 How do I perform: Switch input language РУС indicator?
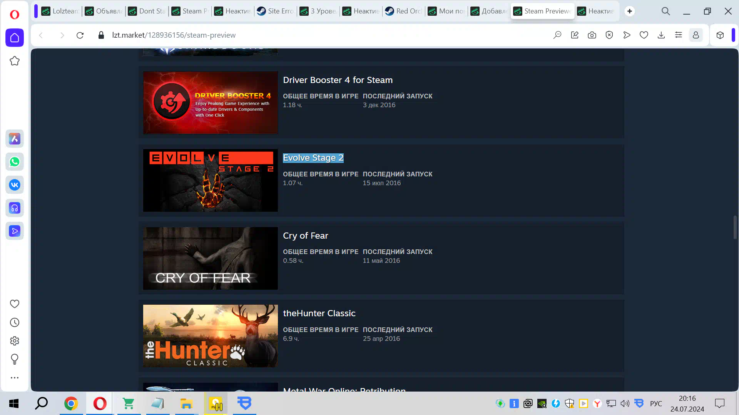pos(656,403)
